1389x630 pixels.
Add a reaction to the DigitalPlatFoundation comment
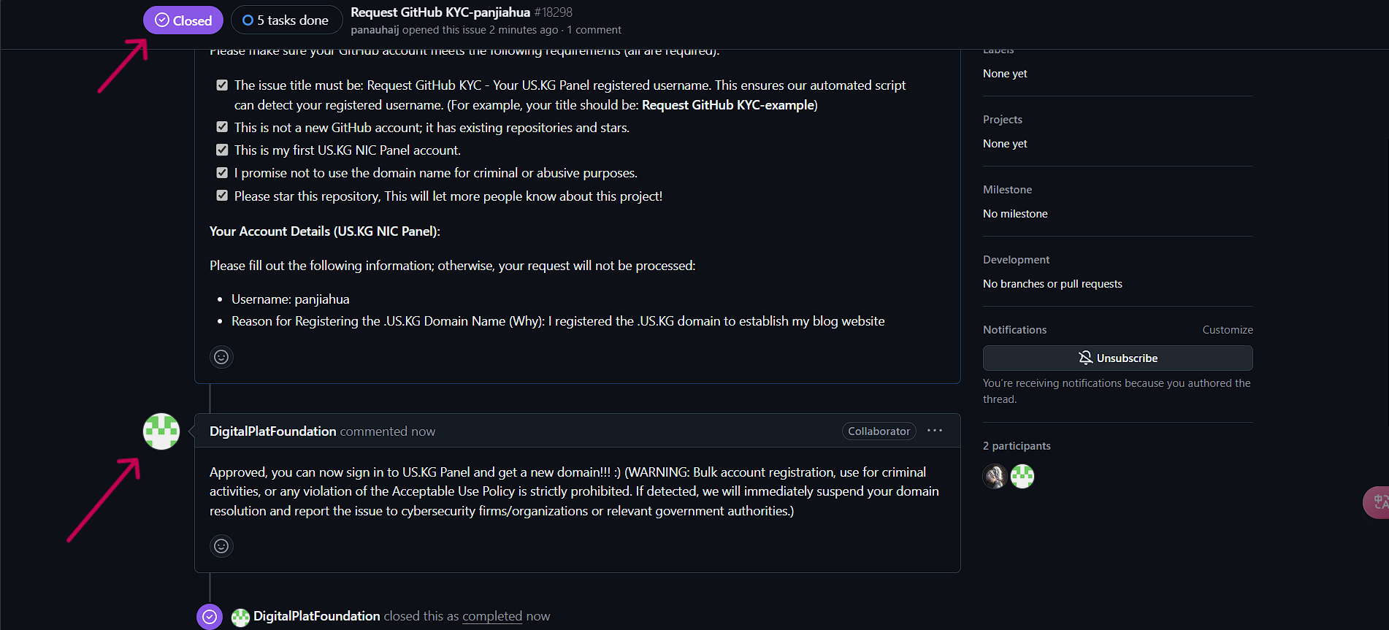coord(221,546)
